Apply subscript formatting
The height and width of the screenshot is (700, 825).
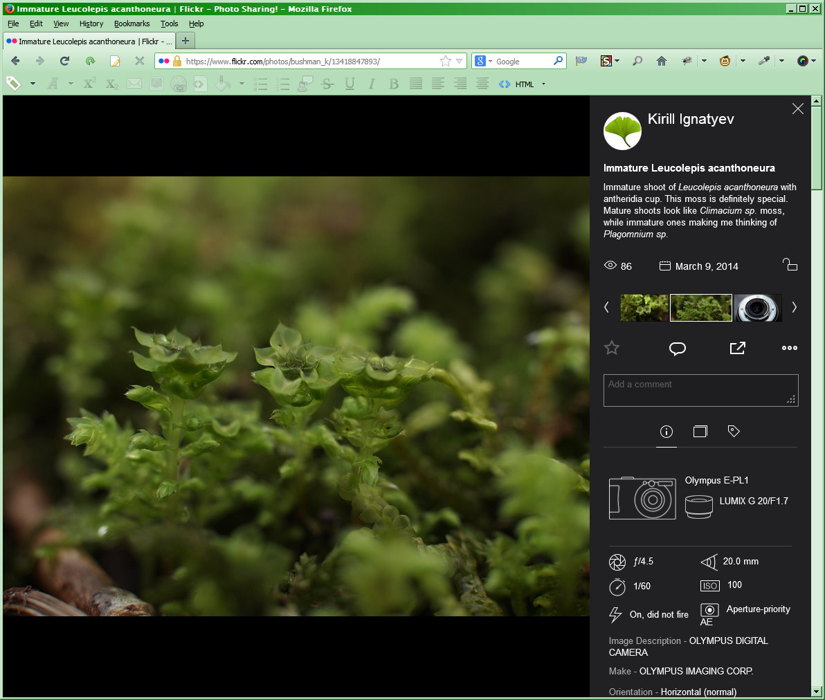[111, 84]
